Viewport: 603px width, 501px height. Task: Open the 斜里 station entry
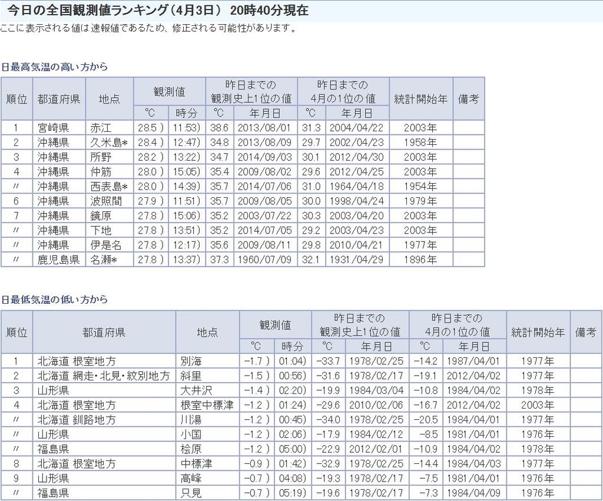tap(191, 376)
